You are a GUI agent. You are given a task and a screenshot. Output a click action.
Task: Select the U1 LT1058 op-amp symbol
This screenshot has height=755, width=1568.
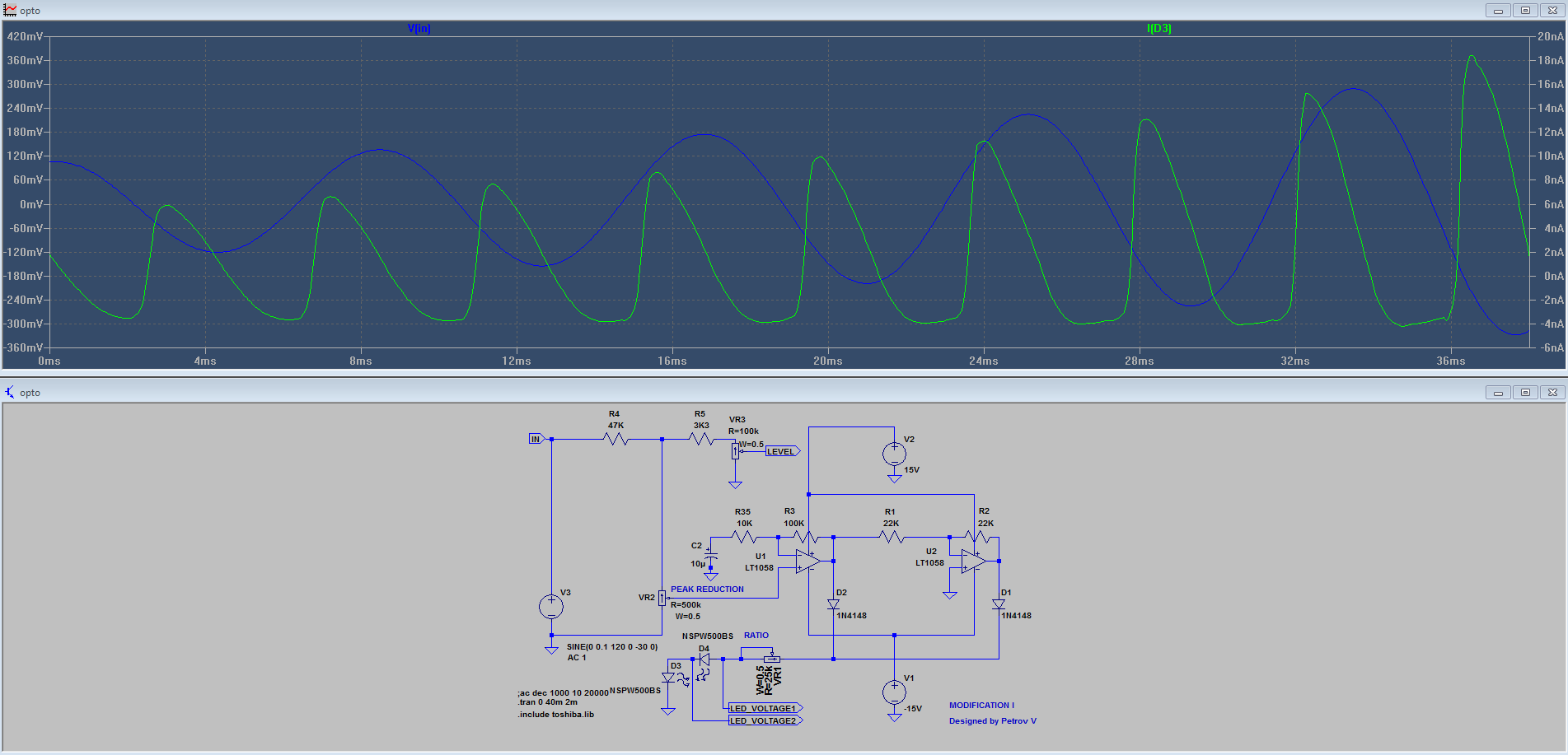(x=807, y=561)
